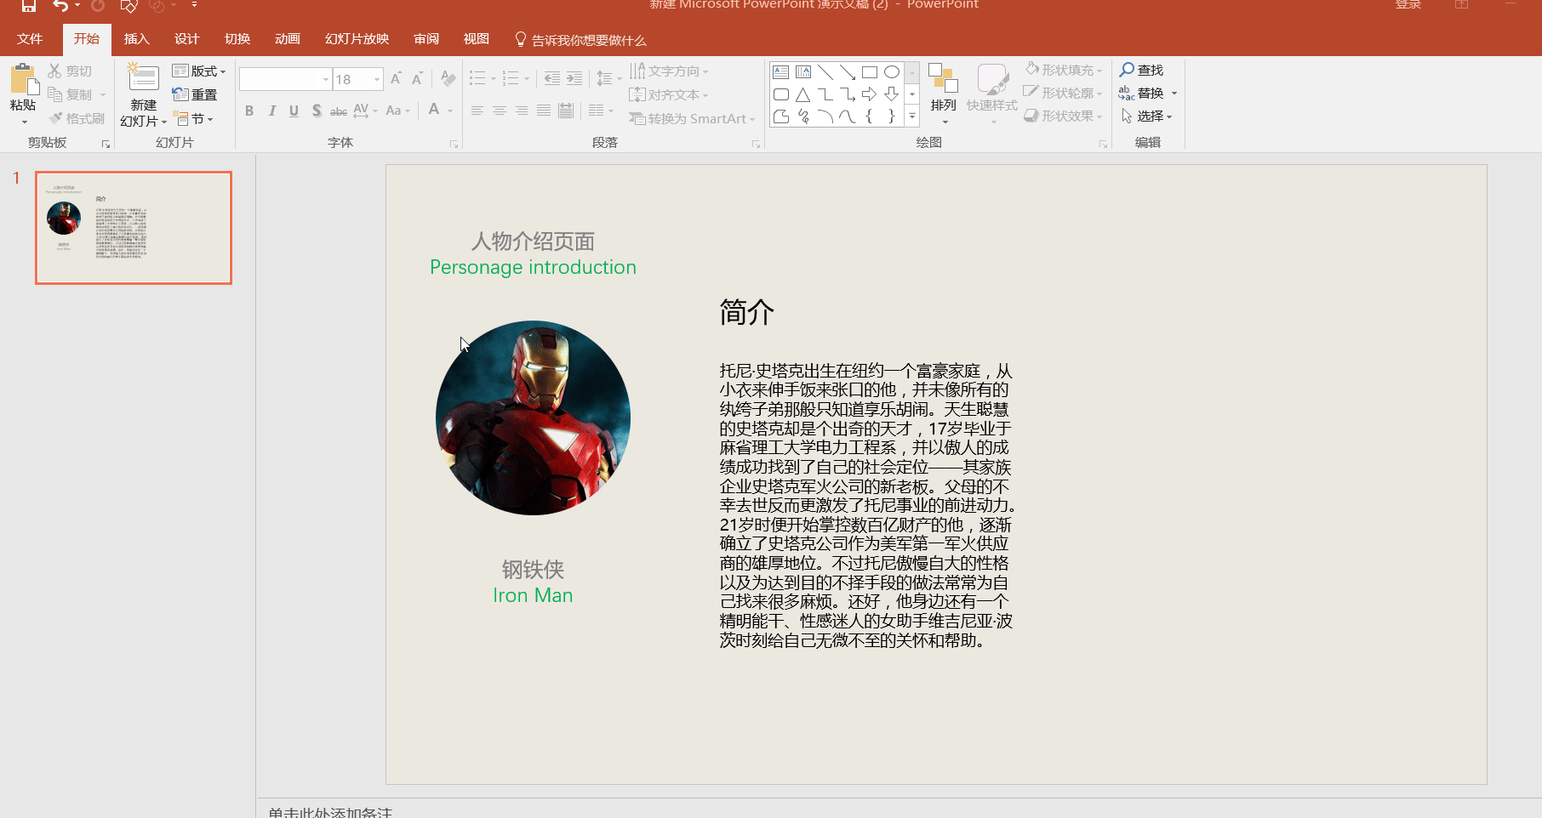
Task: Expand the shapes gallery more arrow
Action: [912, 116]
